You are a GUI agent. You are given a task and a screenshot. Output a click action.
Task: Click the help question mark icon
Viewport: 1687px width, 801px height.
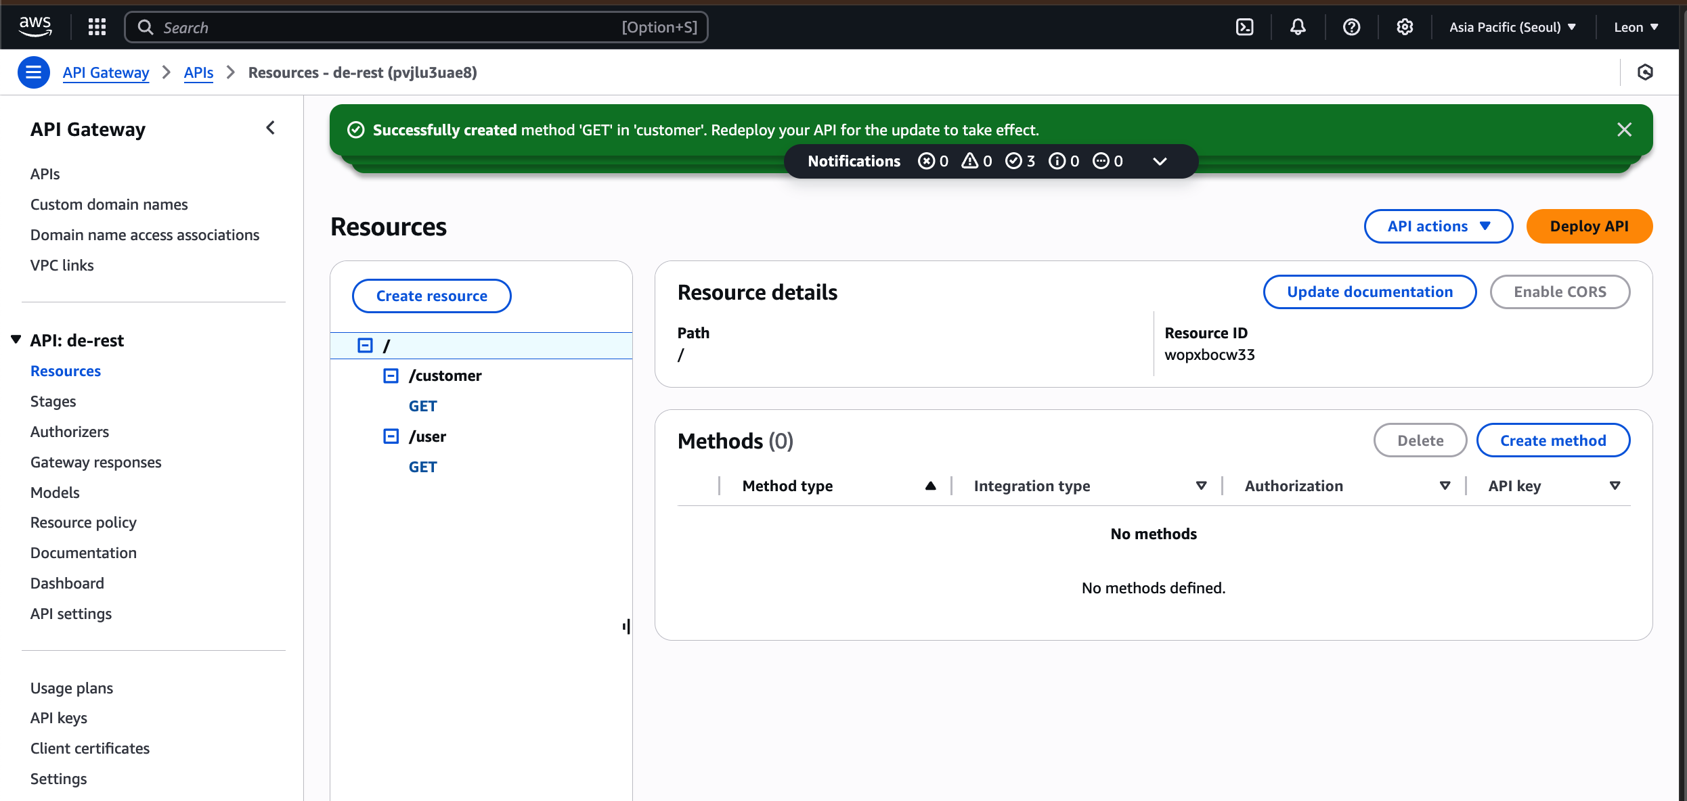coord(1351,27)
